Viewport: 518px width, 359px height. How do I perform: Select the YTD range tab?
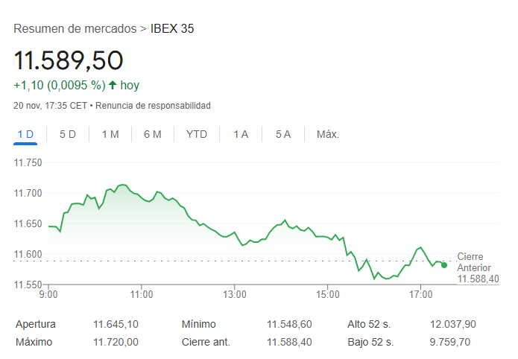197,134
